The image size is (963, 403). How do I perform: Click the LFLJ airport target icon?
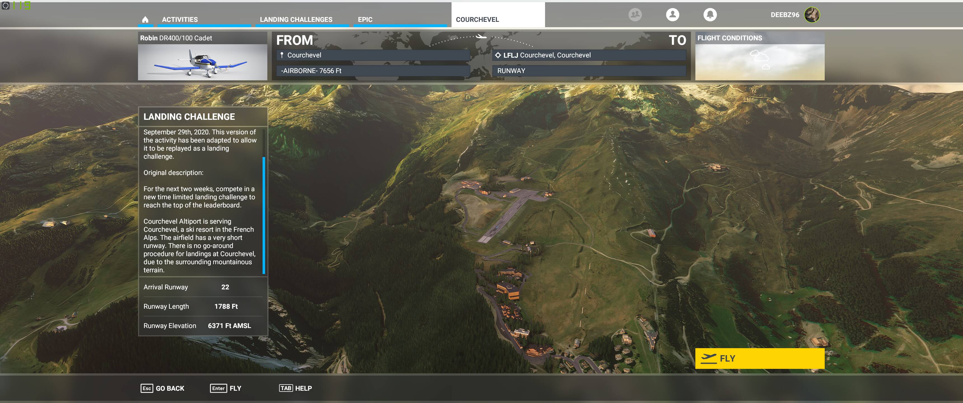point(498,55)
